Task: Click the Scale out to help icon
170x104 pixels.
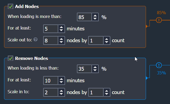Action: (36, 40)
